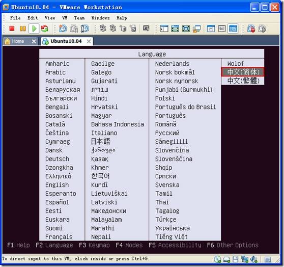Open the File menu
The image size is (284, 267).
(15, 18)
